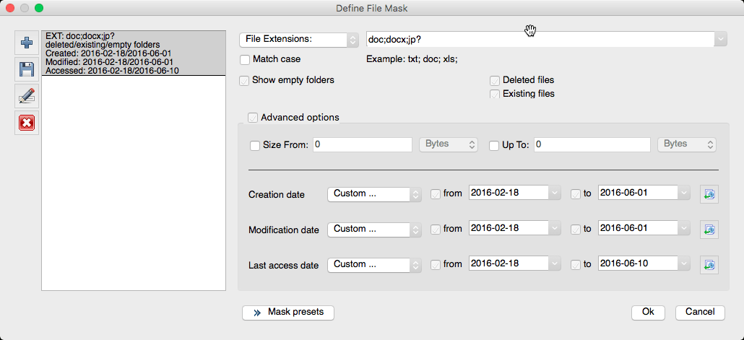This screenshot has width=744, height=340.
Task: Click the blue plus add mask icon
Action: (x=27, y=43)
